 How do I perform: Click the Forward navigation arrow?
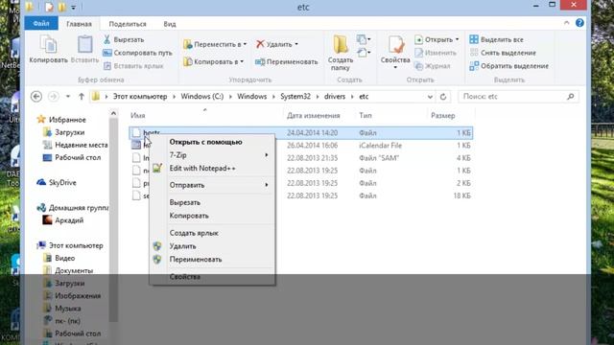pyautogui.click(x=54, y=96)
